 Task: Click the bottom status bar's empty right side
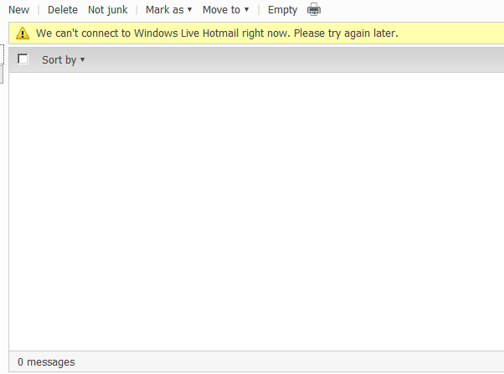(335, 362)
